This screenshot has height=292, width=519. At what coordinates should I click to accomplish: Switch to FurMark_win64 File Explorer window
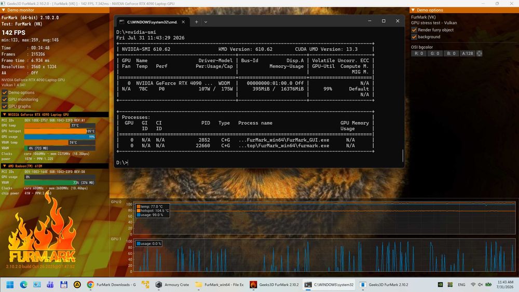coord(220,284)
